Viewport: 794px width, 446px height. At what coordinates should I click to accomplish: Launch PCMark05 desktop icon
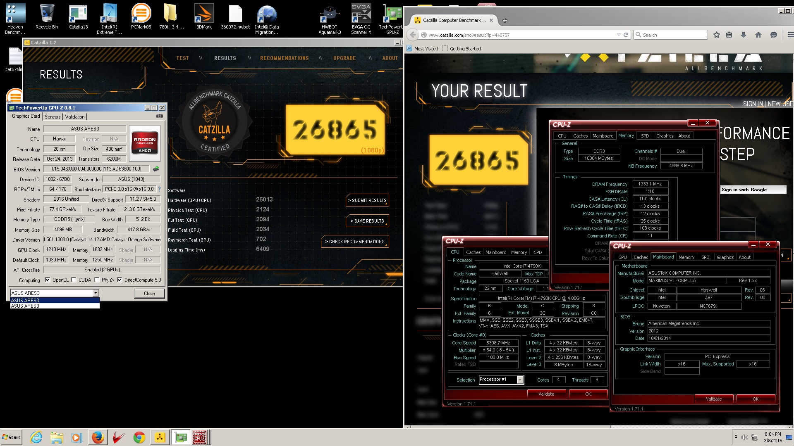[x=141, y=17]
